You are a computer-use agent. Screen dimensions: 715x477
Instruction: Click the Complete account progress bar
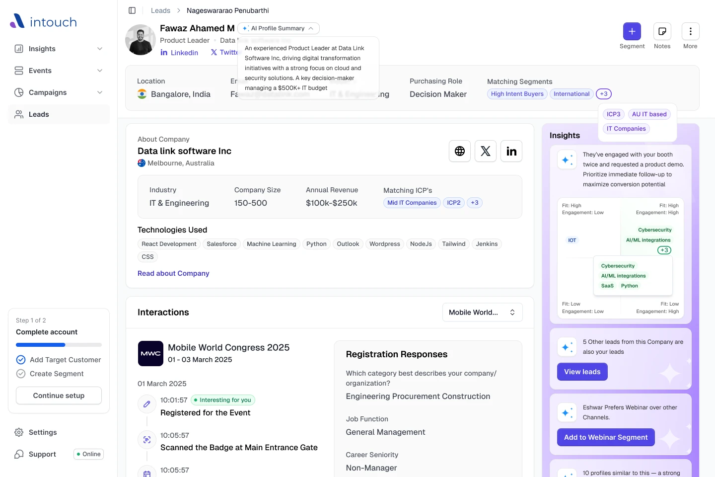59,345
